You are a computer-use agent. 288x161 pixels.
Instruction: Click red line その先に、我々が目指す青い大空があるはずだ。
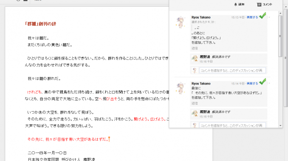68,139
